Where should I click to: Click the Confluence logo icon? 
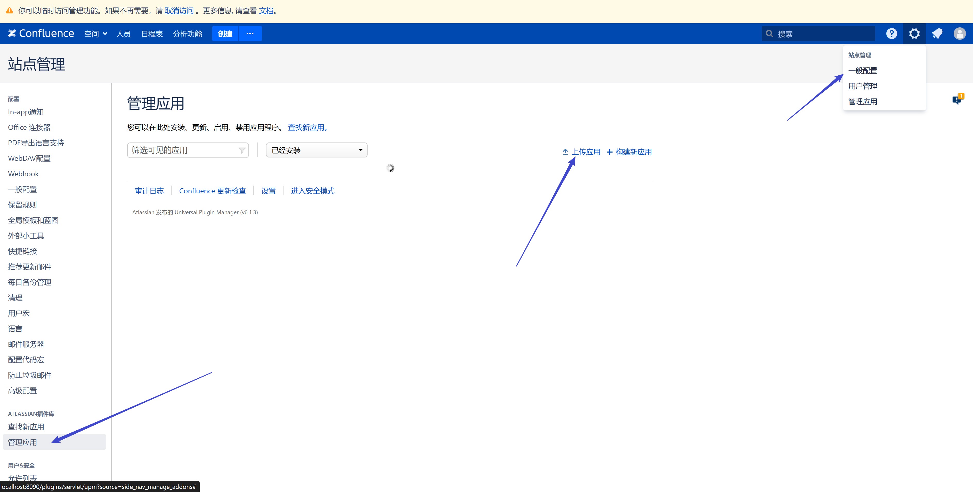[x=12, y=33]
